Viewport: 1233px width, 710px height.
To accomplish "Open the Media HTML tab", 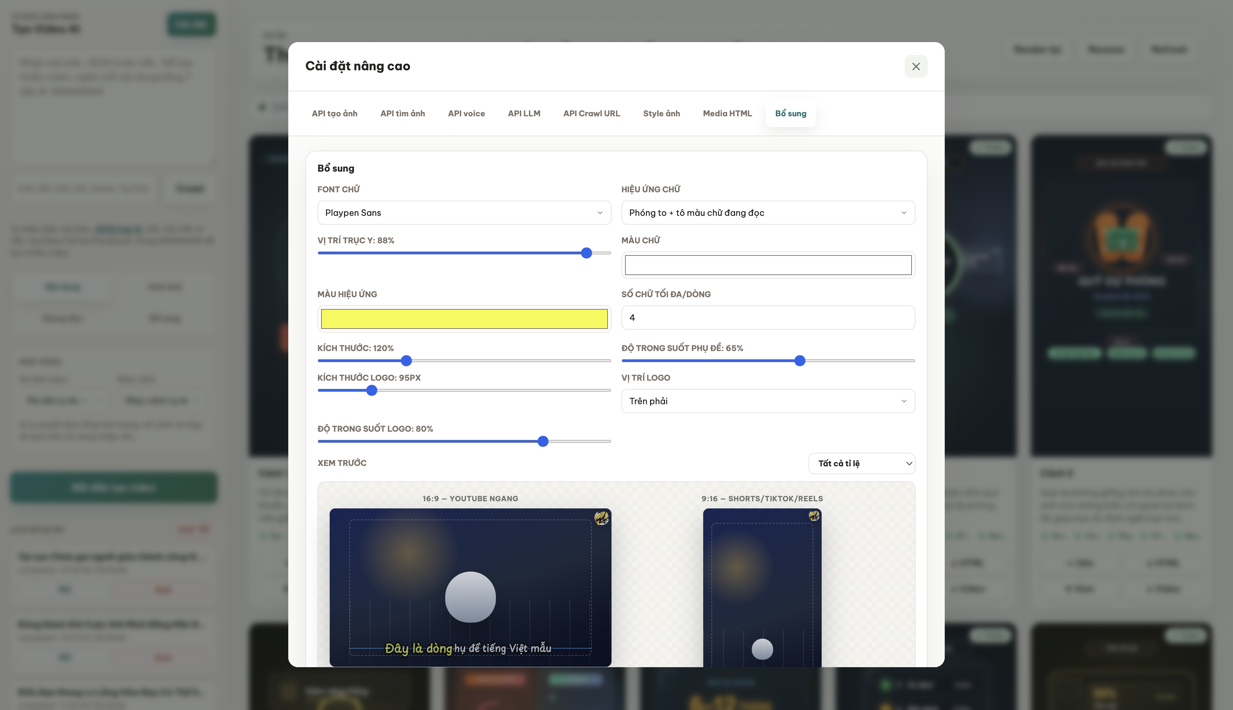I will [727, 113].
